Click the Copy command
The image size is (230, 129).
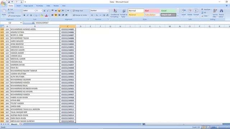click(11, 13)
